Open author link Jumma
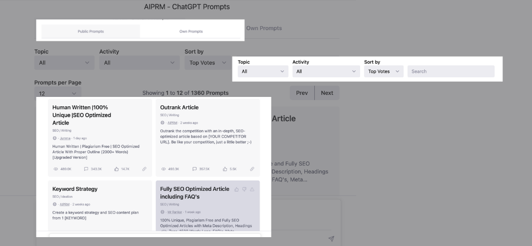Image resolution: width=532 pixels, height=246 pixels. click(65, 138)
